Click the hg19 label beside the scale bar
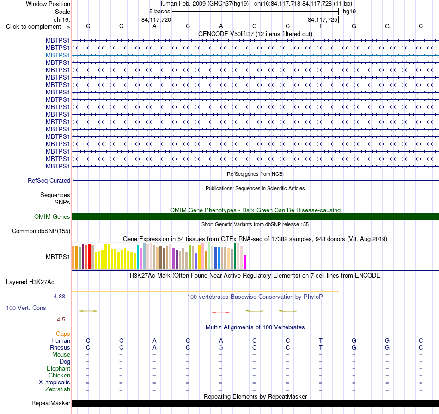 (x=349, y=12)
